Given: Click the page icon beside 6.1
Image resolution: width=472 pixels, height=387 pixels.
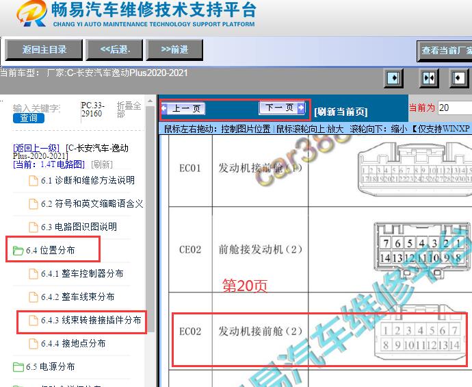Looking at the screenshot, I should point(33,181).
